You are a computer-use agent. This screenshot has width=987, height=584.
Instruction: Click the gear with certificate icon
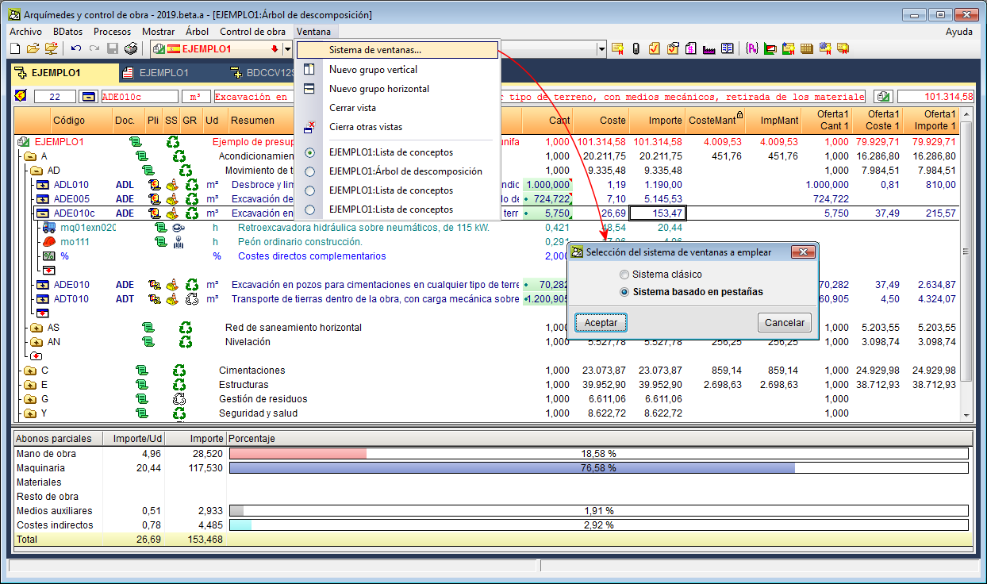click(x=825, y=49)
